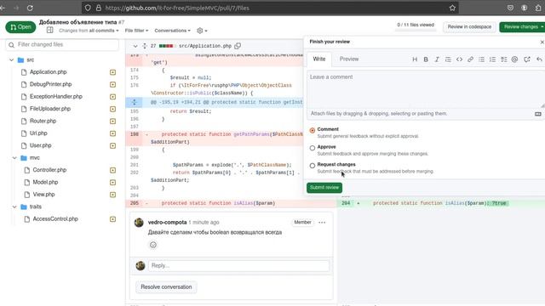Apply italic formatting in review comment
Image resolution: width=545 pixels, height=306 pixels.
tap(437, 59)
